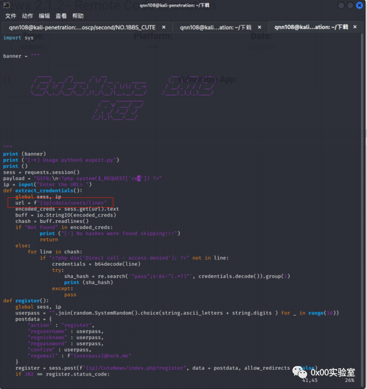Click the window minimize button

[341, 5]
